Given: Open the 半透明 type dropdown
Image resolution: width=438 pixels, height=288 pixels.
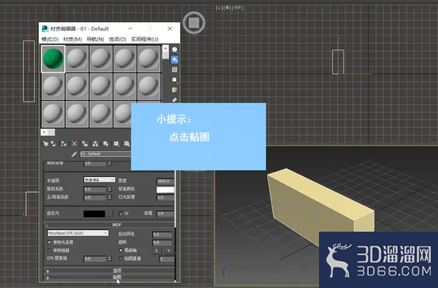Looking at the screenshot, I should (99, 179).
